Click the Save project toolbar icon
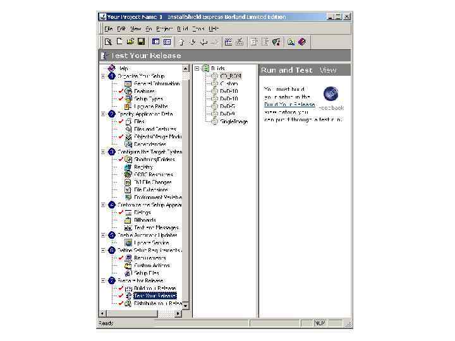 142,42
